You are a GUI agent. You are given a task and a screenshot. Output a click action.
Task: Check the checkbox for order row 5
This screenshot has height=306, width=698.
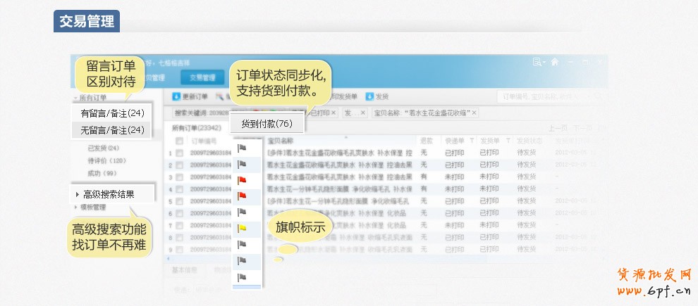[x=179, y=201]
